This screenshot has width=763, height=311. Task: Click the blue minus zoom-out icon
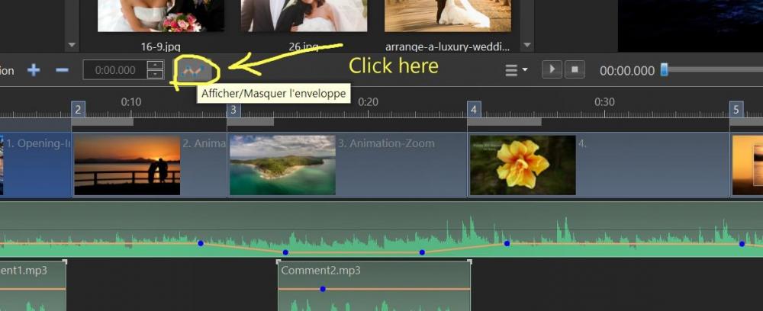[x=62, y=70]
